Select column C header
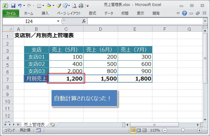210x136 pixels. pos(66,29)
